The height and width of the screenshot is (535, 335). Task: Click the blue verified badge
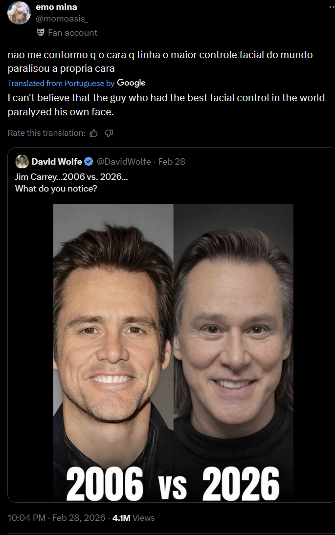[x=89, y=162]
